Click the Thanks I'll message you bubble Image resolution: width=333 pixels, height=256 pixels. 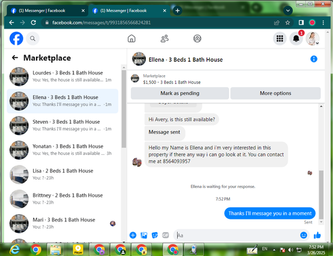pyautogui.click(x=270, y=213)
